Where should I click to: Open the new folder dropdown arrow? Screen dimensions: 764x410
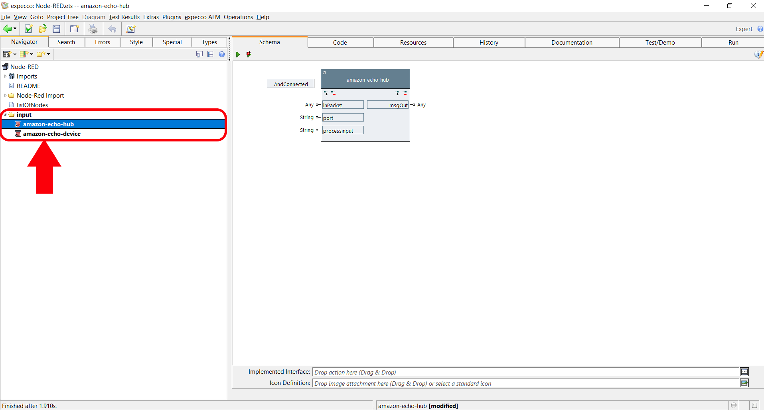click(49, 54)
